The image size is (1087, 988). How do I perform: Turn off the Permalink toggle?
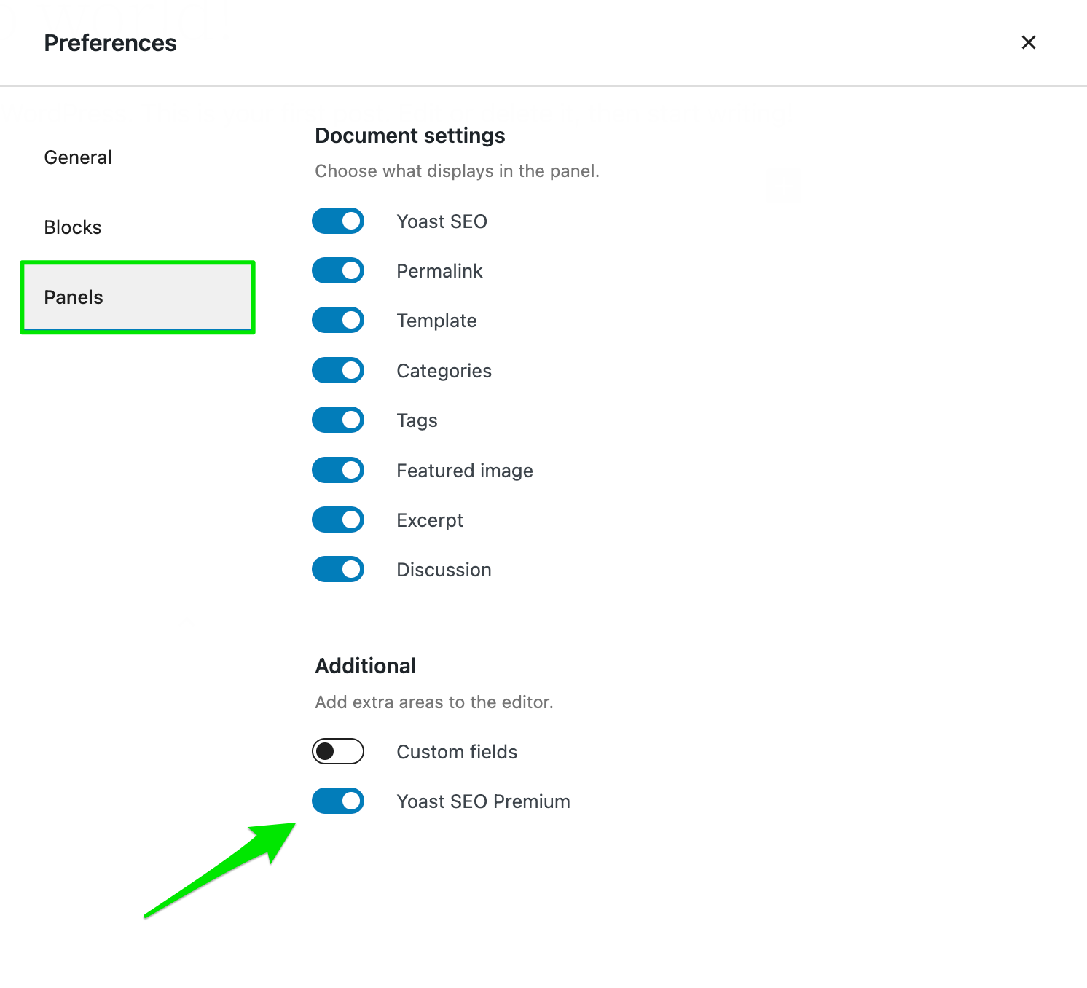click(x=338, y=270)
